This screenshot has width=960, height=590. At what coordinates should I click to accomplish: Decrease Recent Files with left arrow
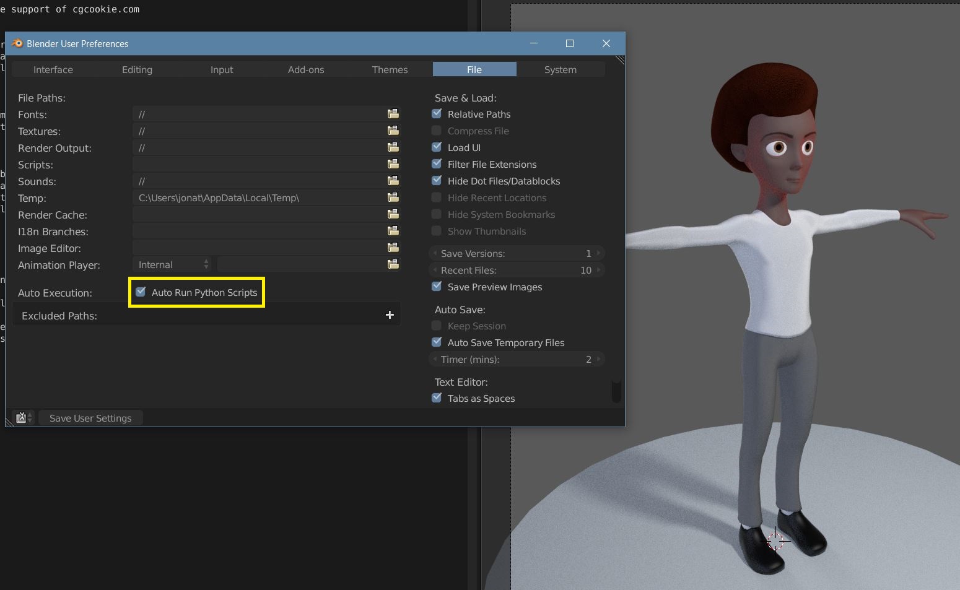[x=435, y=270]
